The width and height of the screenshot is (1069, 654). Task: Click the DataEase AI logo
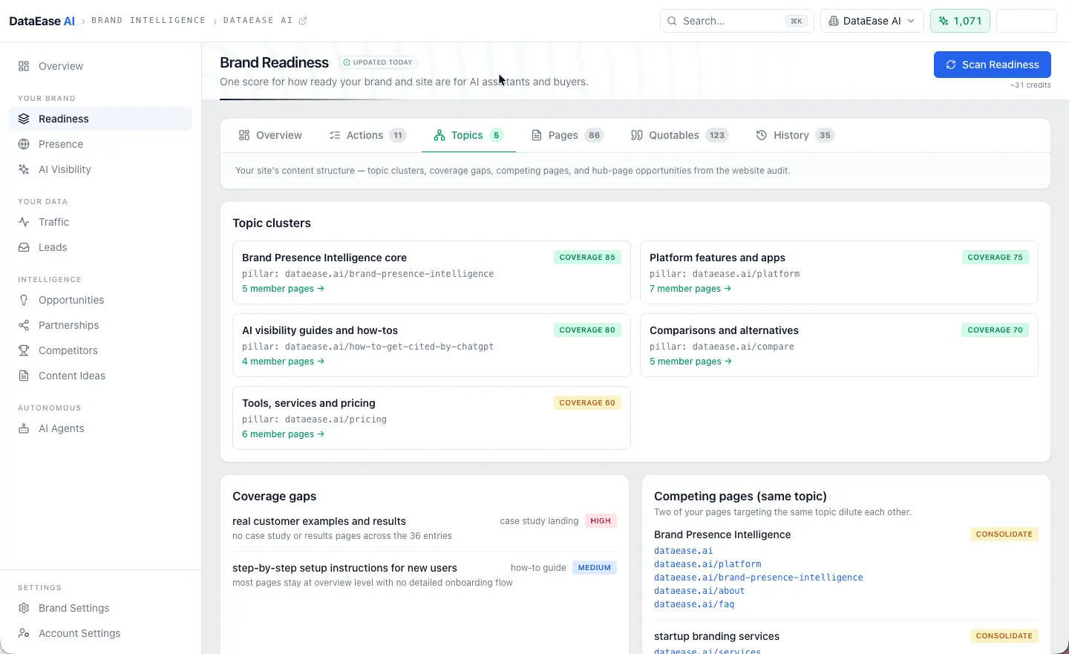[42, 21]
